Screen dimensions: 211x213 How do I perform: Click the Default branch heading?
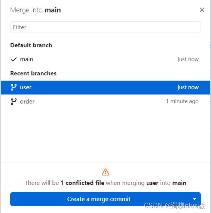31,45
